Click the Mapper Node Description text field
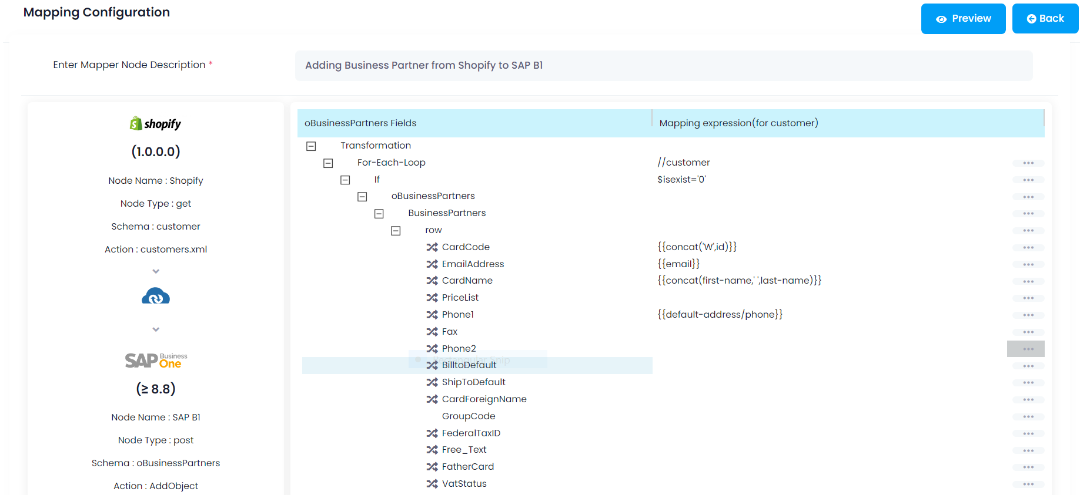This screenshot has height=495, width=1080. click(x=663, y=66)
